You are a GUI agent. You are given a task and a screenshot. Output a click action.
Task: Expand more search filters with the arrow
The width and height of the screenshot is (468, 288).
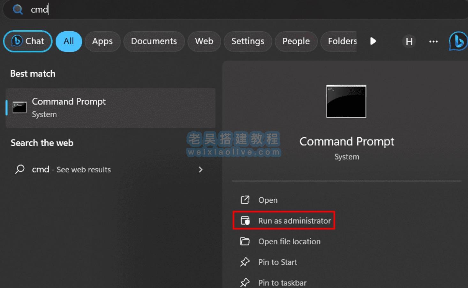pos(373,41)
